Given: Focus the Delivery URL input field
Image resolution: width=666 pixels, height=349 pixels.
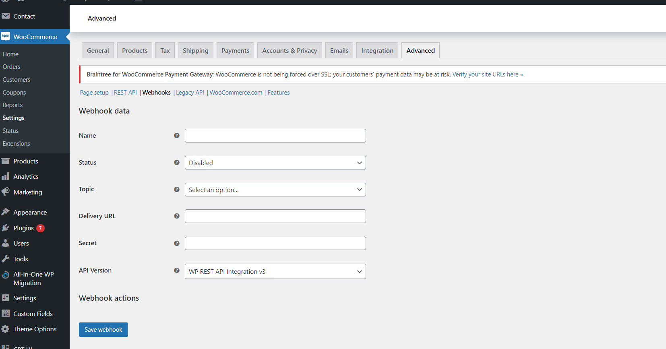Looking at the screenshot, I should tap(275, 216).
